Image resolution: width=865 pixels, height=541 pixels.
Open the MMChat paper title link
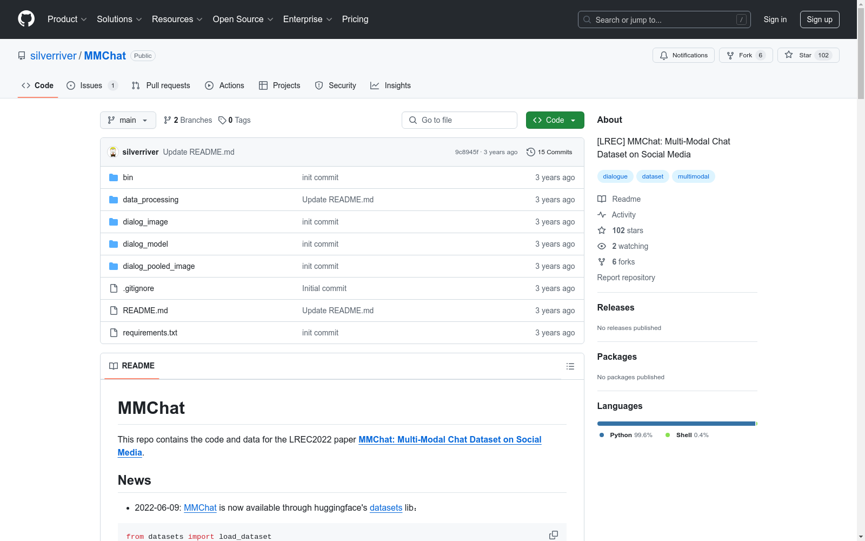tap(330, 446)
